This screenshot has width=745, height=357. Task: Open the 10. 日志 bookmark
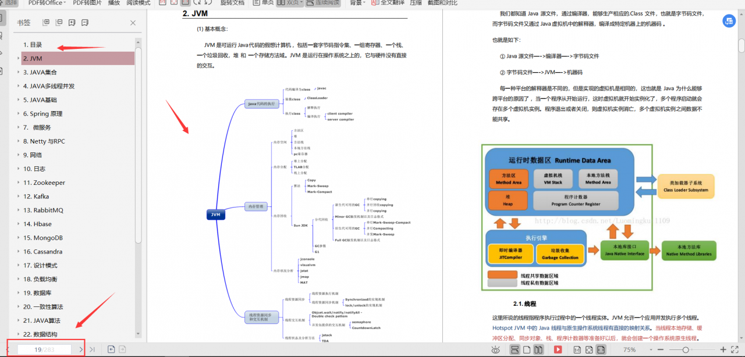[34, 169]
